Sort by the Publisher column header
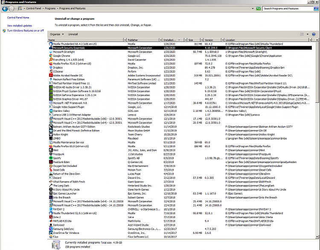 click(x=143, y=40)
